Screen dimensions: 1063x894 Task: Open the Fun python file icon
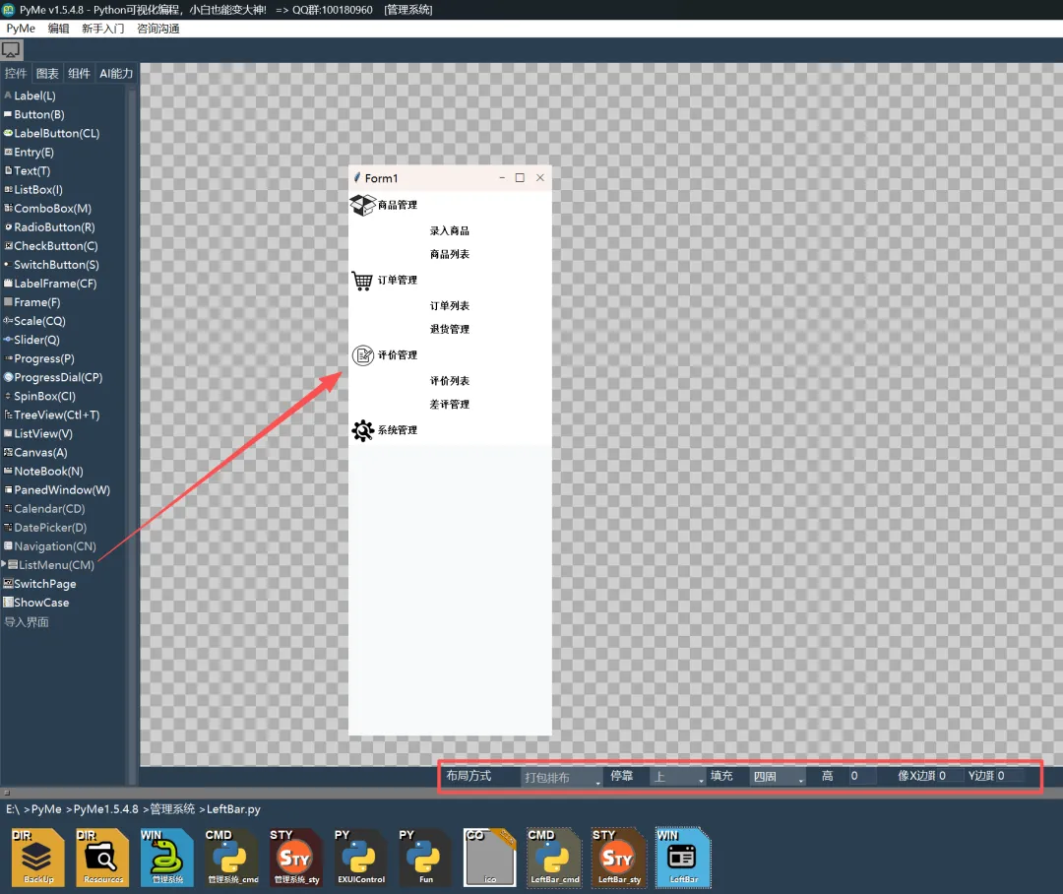point(425,858)
